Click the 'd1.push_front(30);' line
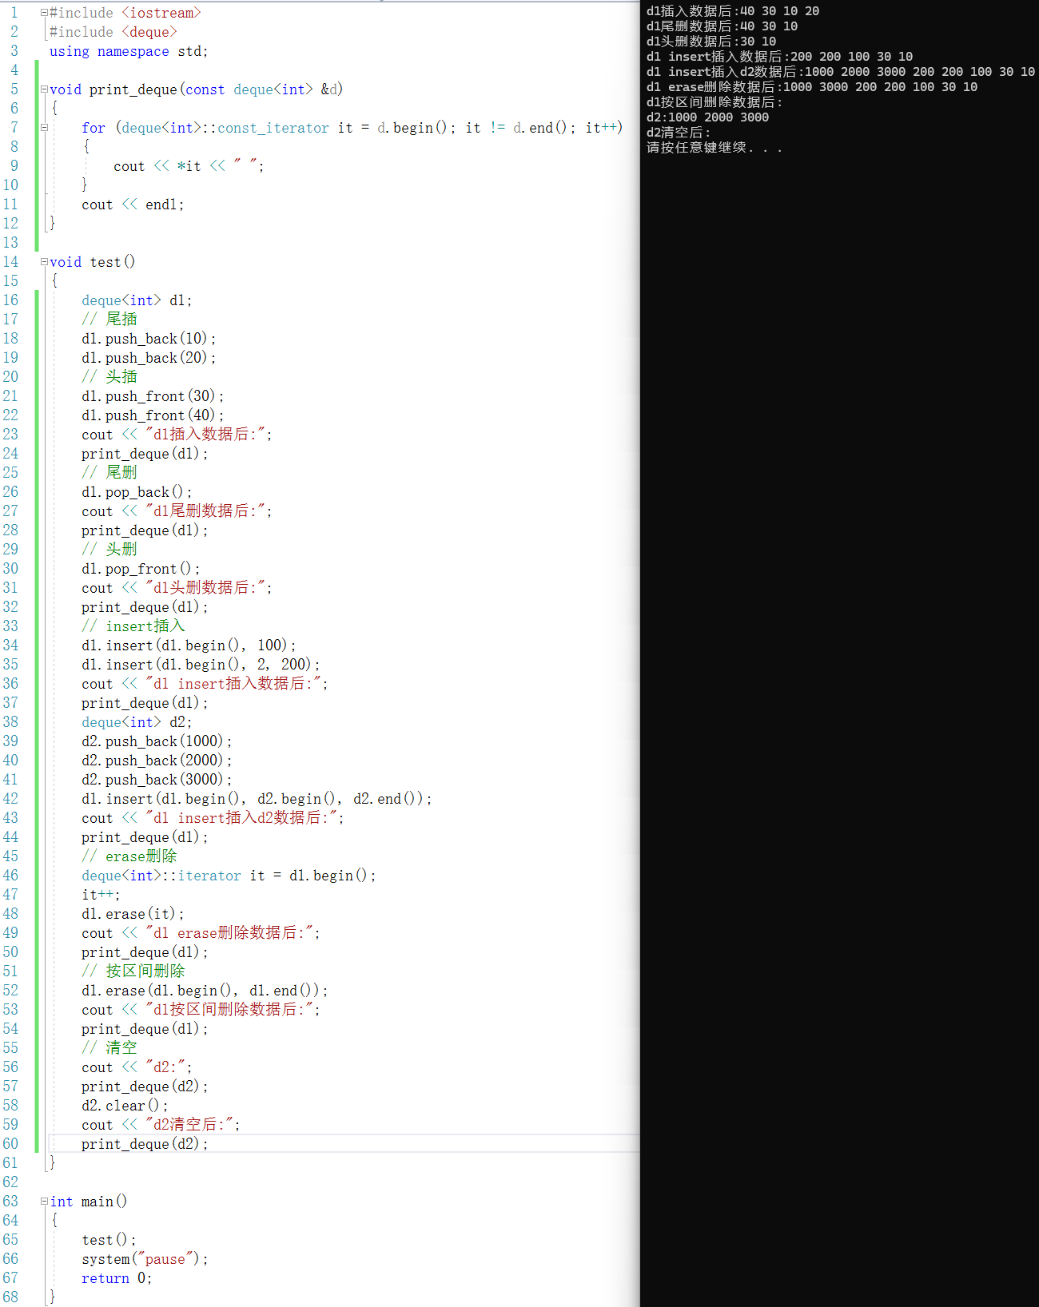 153,396
